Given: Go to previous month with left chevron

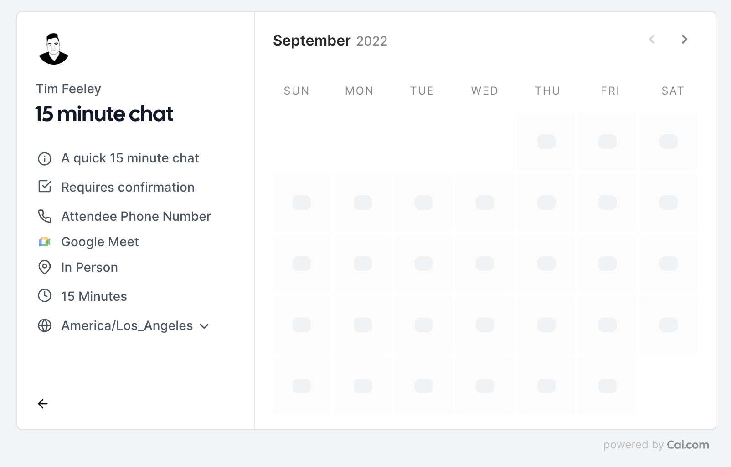Looking at the screenshot, I should pos(652,40).
